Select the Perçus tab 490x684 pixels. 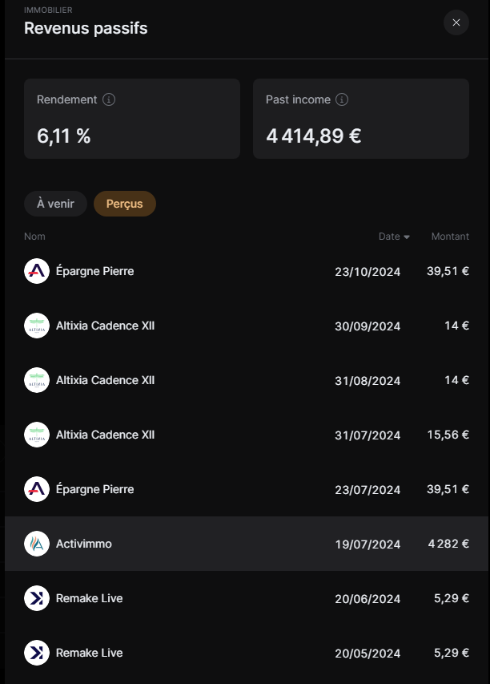click(x=125, y=204)
